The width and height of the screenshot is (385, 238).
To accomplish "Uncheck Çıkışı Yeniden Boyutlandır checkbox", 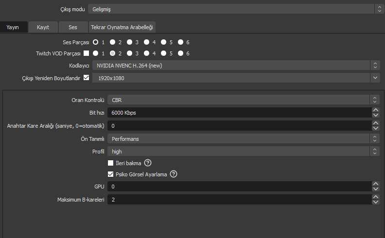I will [x=86, y=78].
